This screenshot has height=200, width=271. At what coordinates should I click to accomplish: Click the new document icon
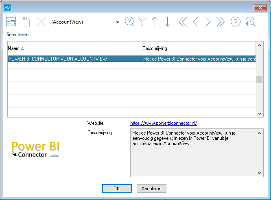point(26,22)
